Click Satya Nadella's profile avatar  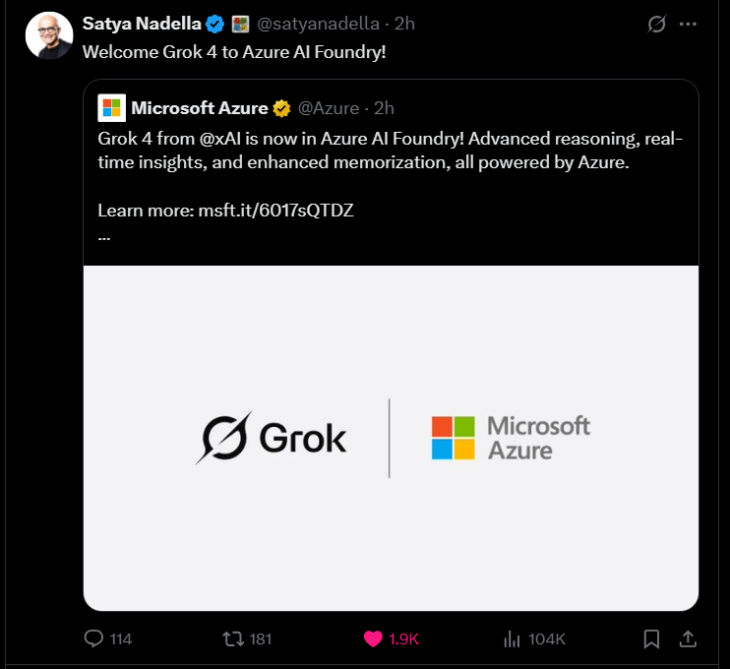49,35
